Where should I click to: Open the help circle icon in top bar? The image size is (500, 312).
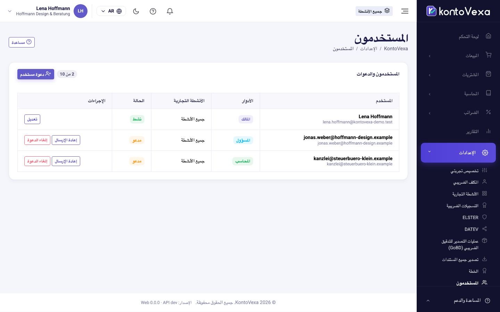[x=153, y=11]
